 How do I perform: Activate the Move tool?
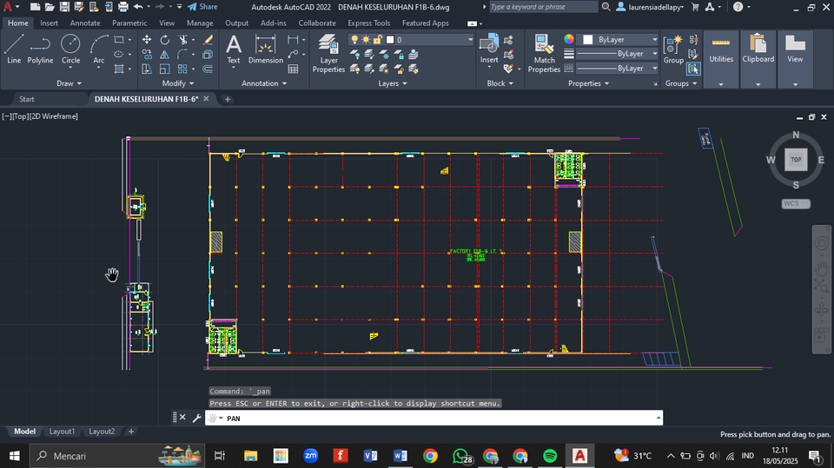coord(146,40)
